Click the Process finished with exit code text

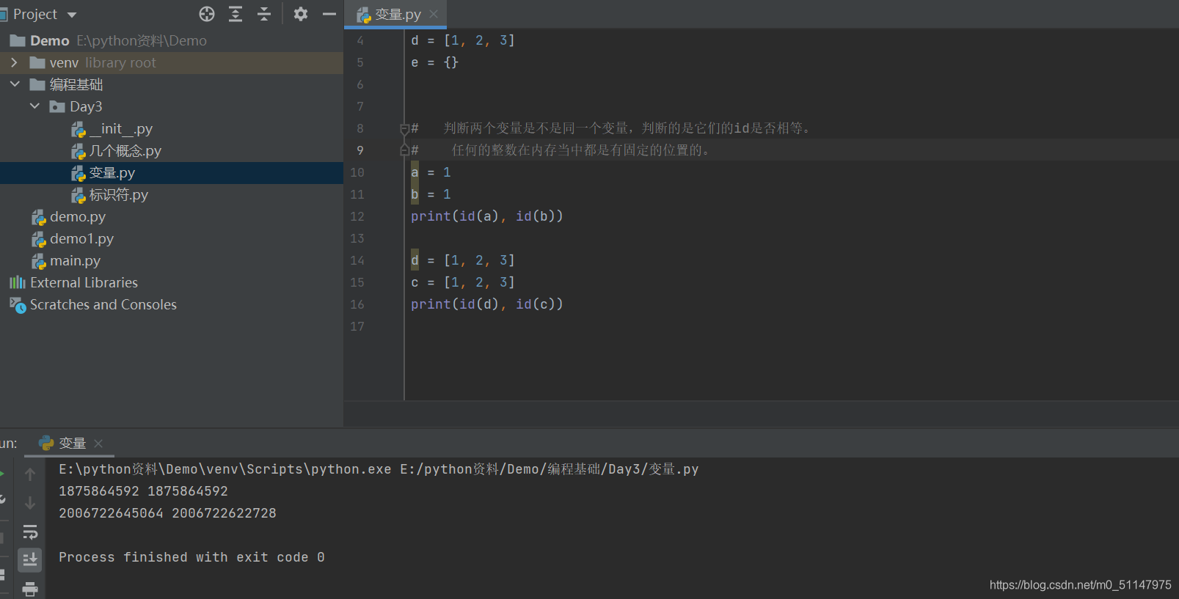pos(191,557)
